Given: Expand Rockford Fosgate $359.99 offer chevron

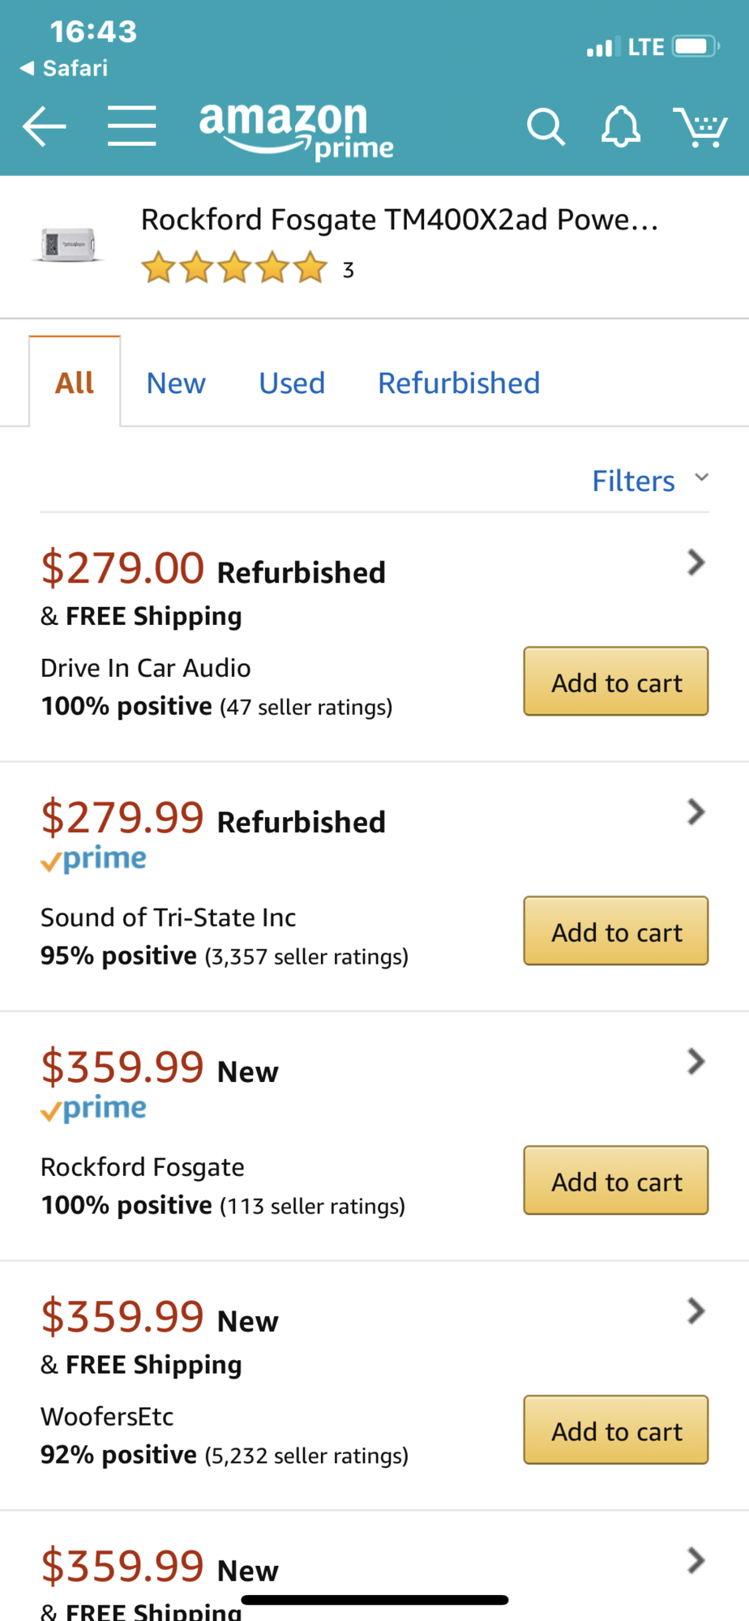Looking at the screenshot, I should [695, 1062].
